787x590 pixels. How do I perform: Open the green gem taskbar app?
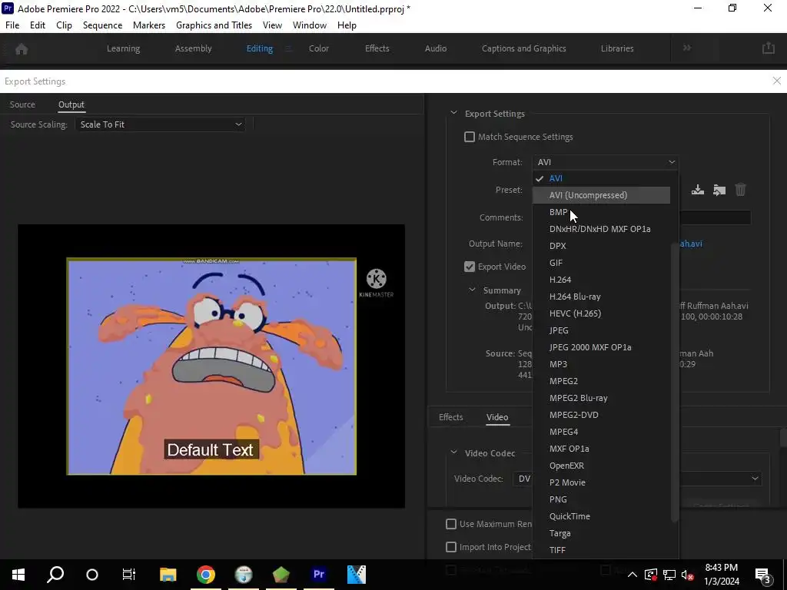[x=281, y=575]
